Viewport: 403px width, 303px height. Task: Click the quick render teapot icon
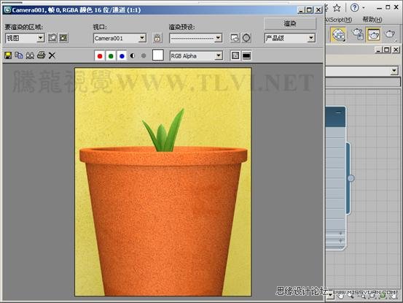(390, 34)
